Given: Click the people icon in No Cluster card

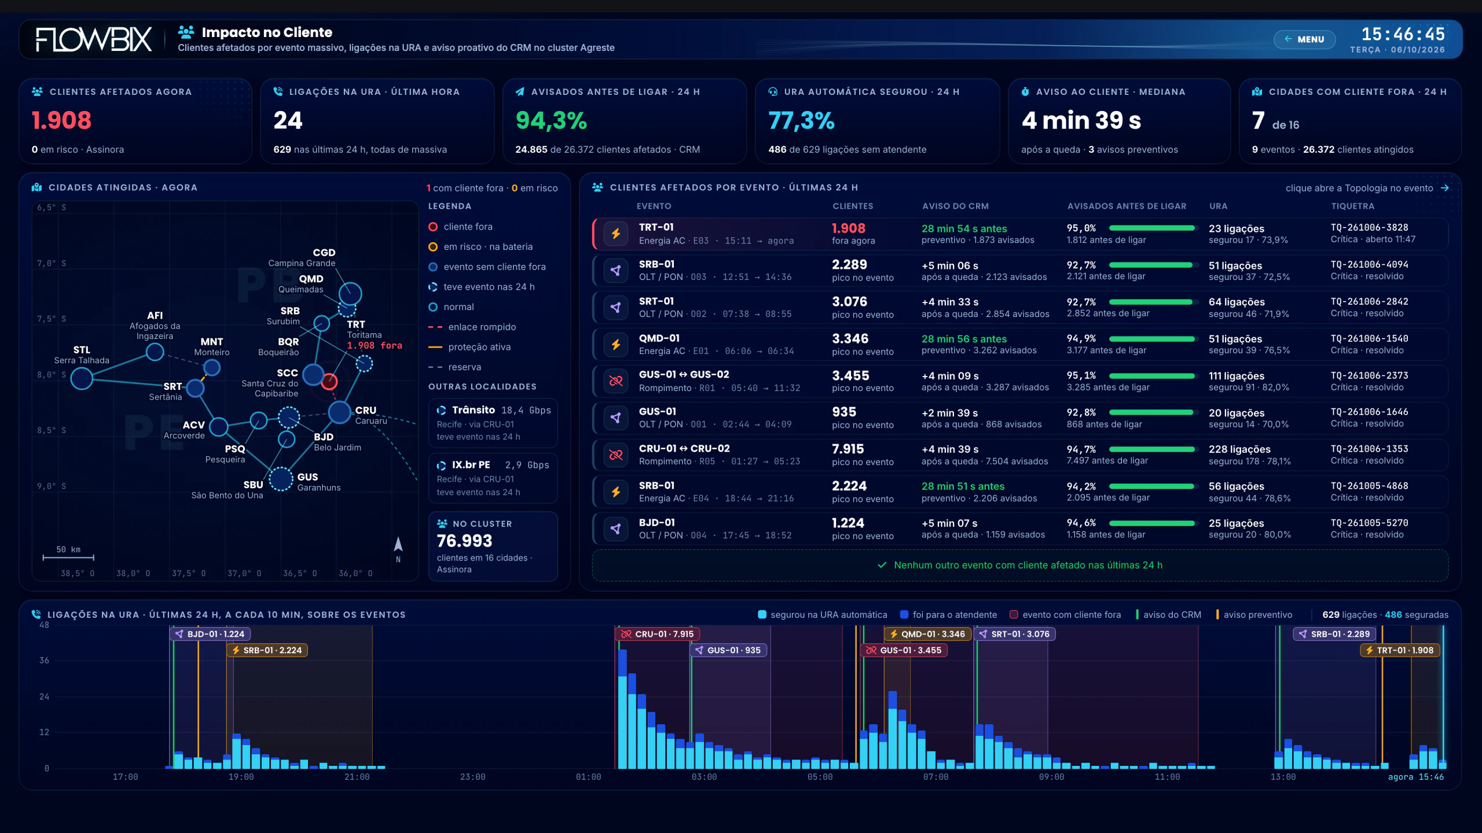Looking at the screenshot, I should (442, 524).
